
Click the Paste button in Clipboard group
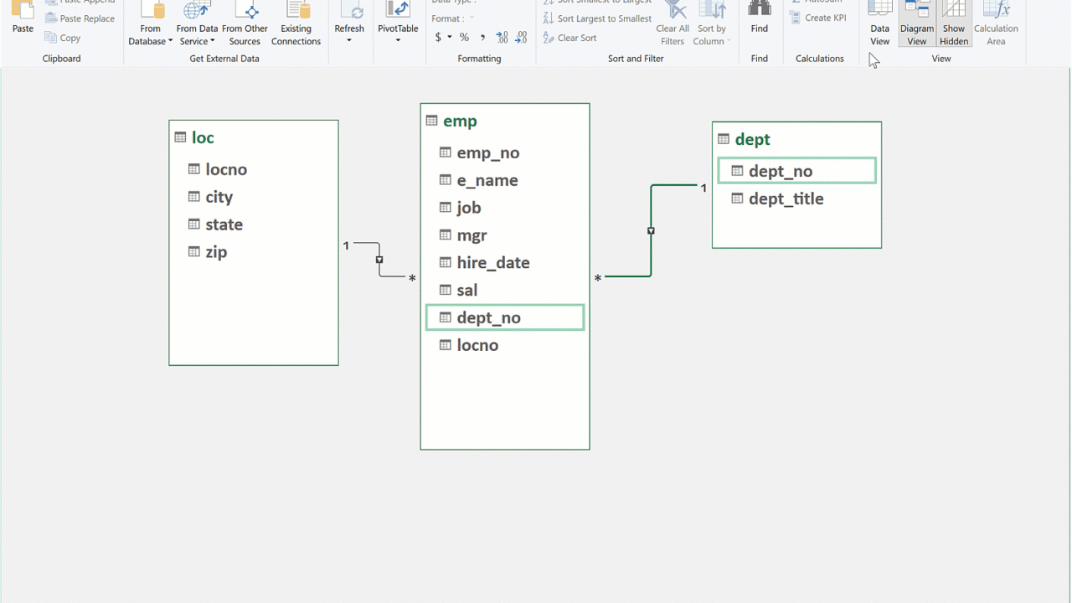[23, 20]
